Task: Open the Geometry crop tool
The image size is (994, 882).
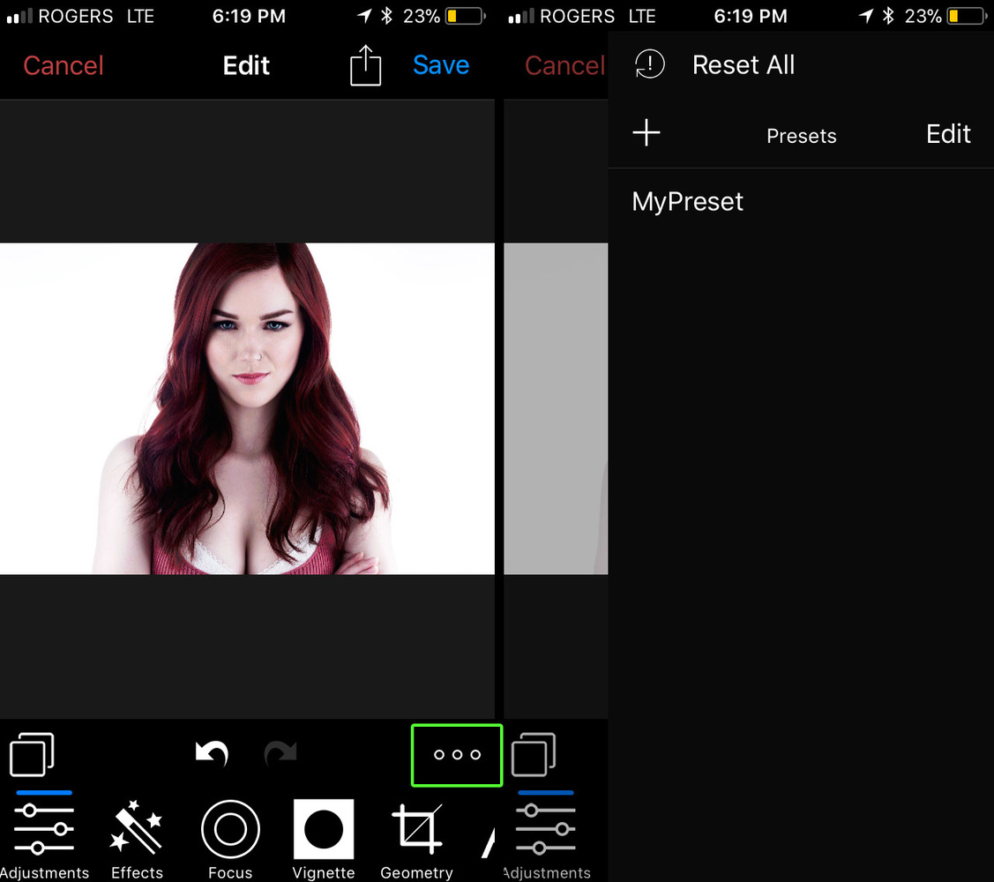Action: (x=416, y=838)
